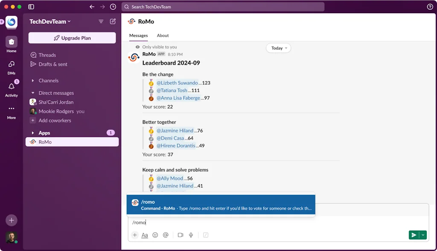
Task: Select the /romo command suggestion
Action: tap(221, 205)
